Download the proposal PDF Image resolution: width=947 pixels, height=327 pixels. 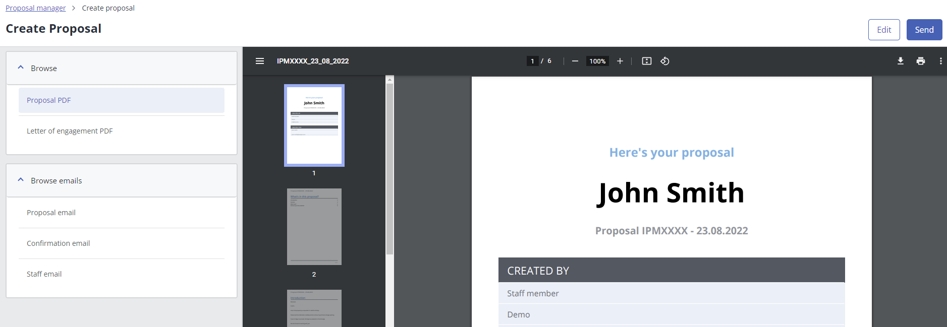click(x=900, y=61)
